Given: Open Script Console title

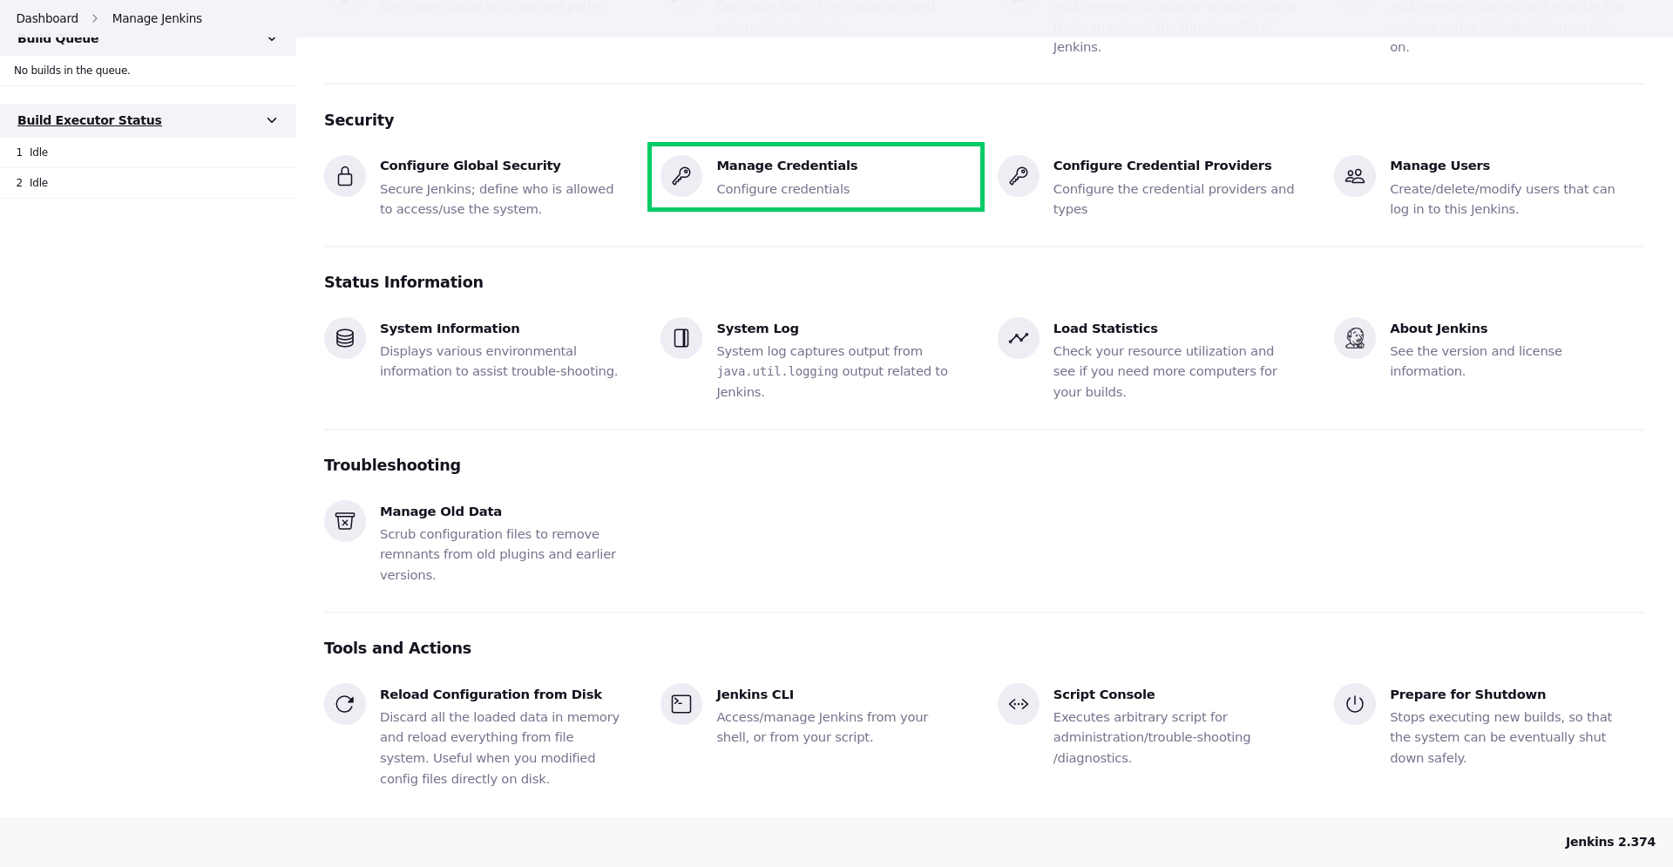Looking at the screenshot, I should [1104, 694].
